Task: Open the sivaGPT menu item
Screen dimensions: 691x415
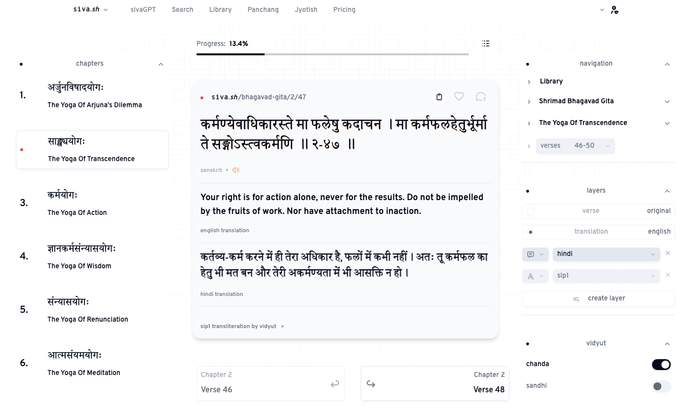Action: (143, 10)
